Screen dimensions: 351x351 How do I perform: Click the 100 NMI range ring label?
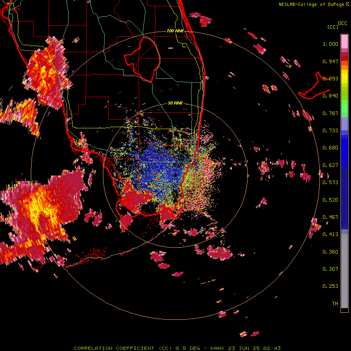click(x=175, y=31)
